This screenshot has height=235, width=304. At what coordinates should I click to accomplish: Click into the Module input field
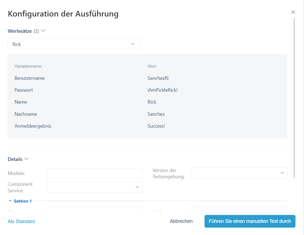pyautogui.click(x=94, y=173)
